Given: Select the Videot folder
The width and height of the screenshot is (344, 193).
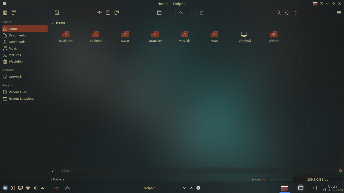Looking at the screenshot, I should (274, 37).
